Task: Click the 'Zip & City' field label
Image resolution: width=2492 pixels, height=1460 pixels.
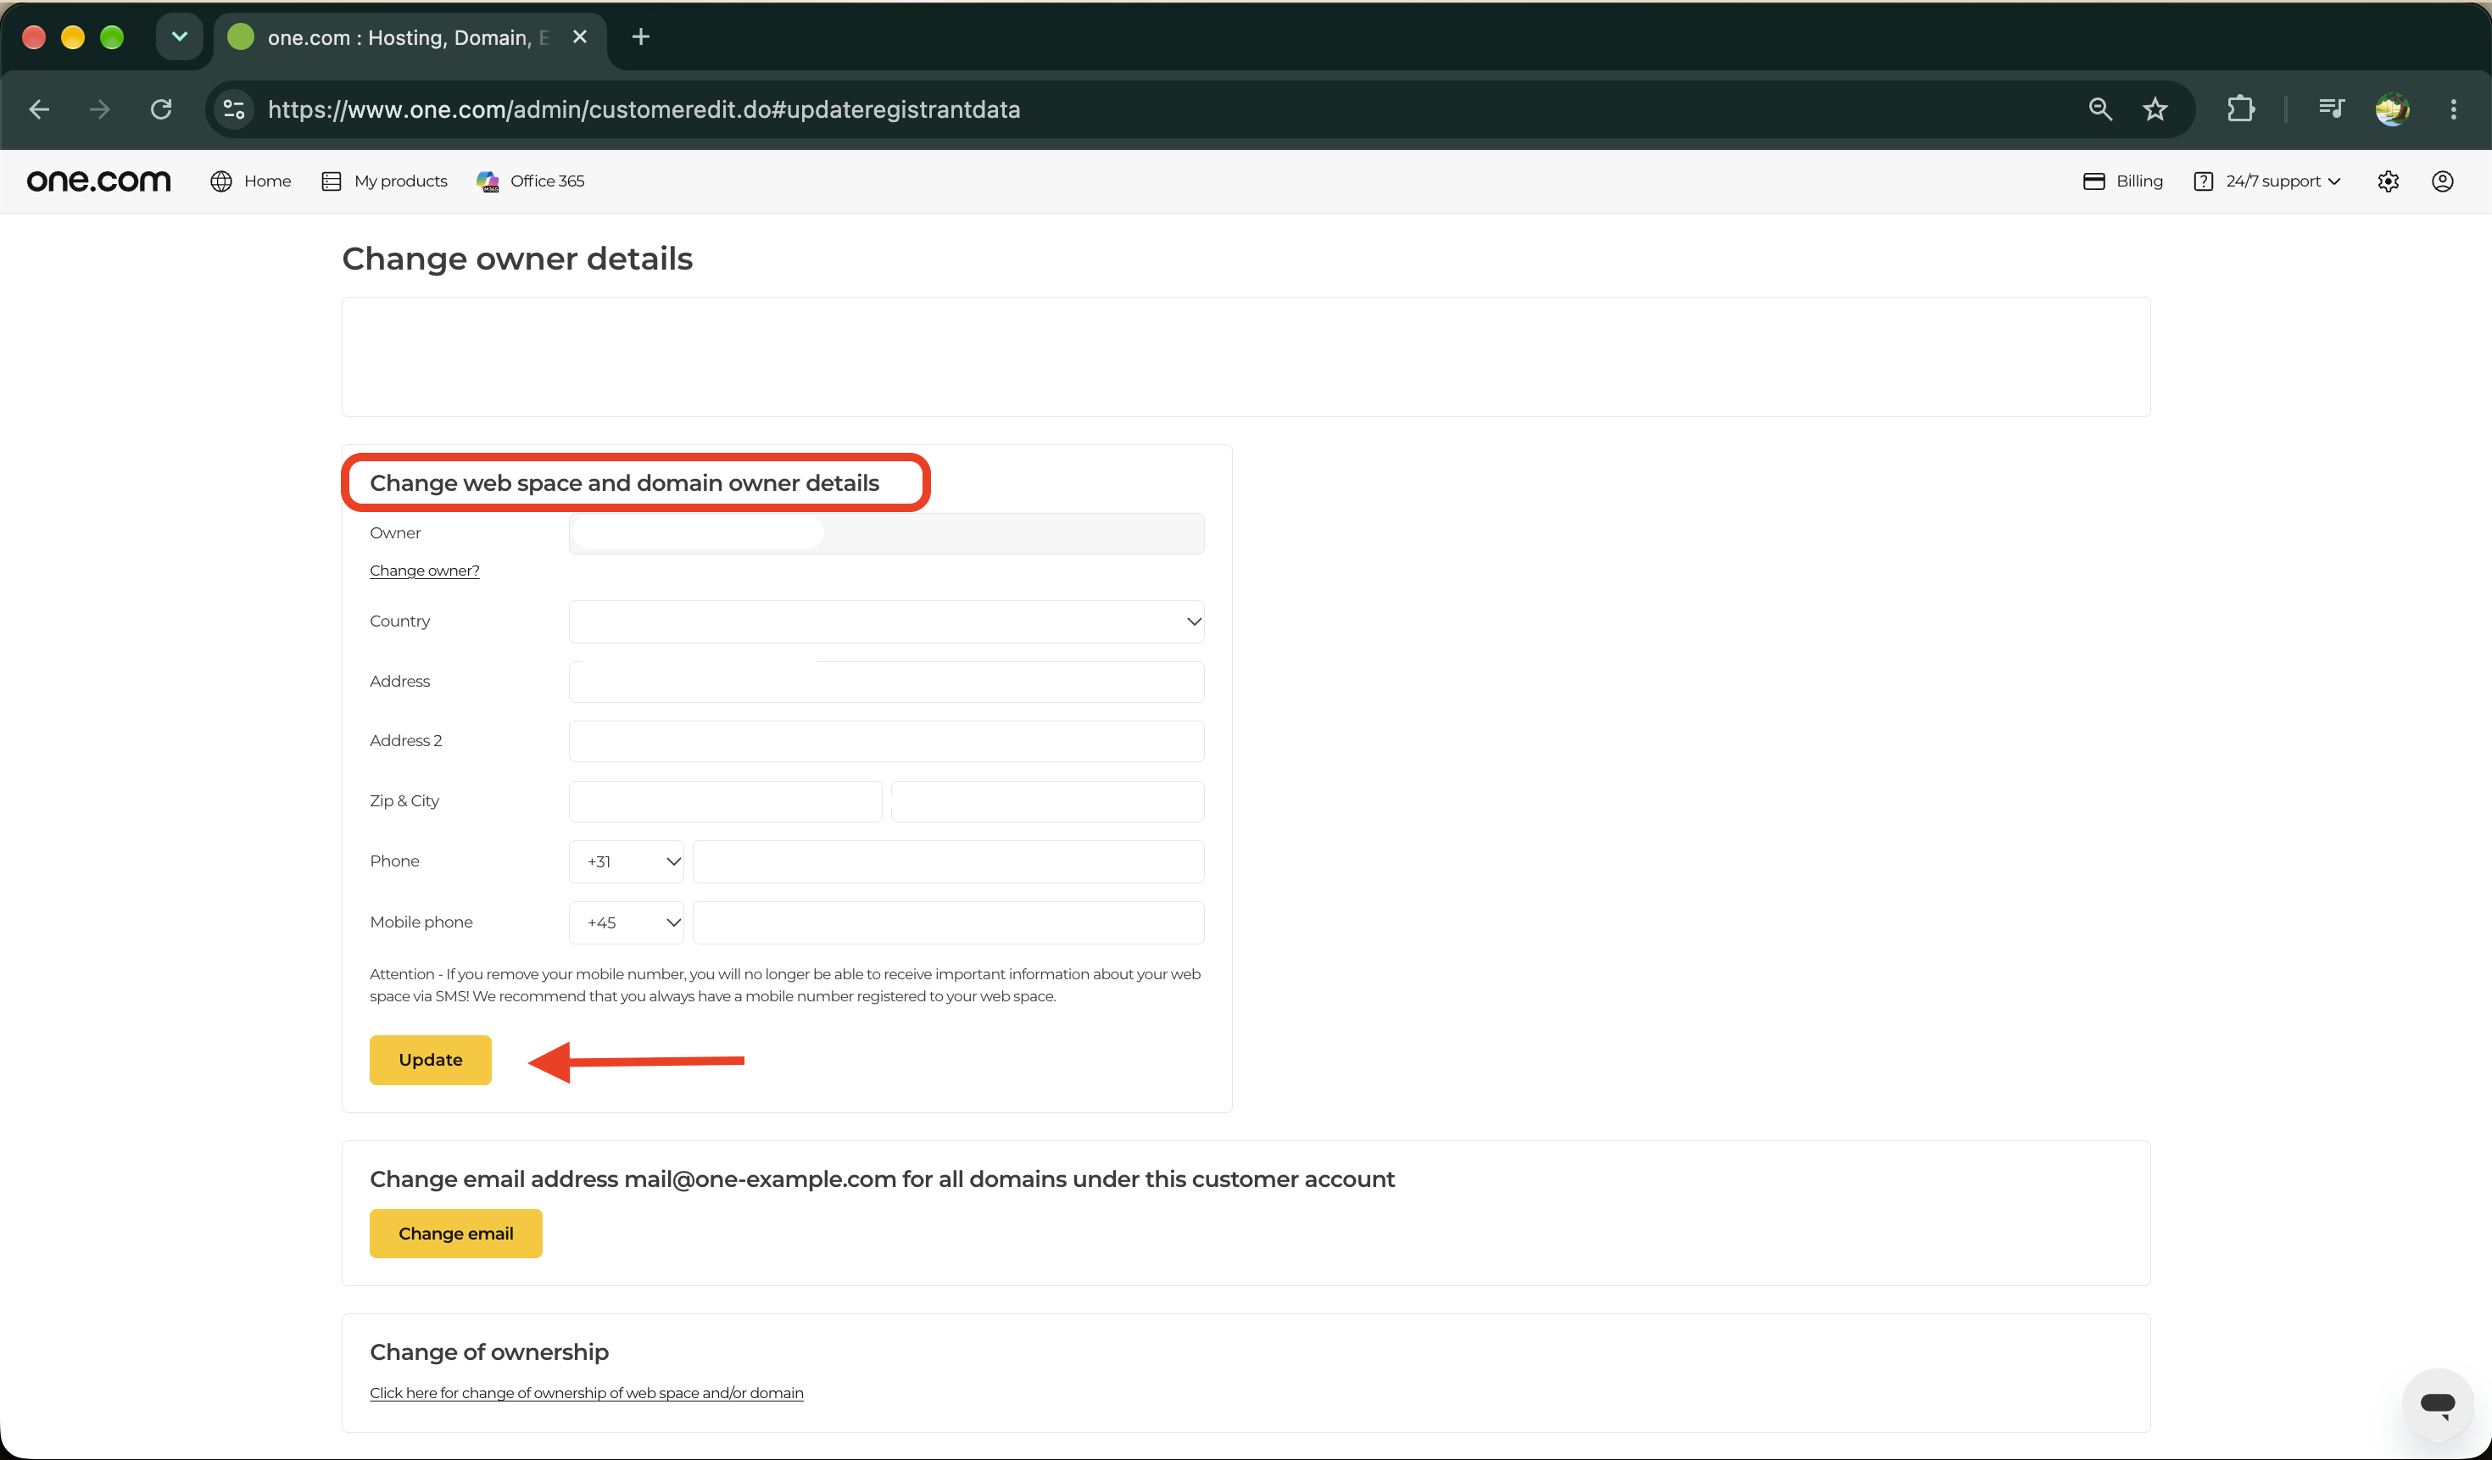Action: 404,800
